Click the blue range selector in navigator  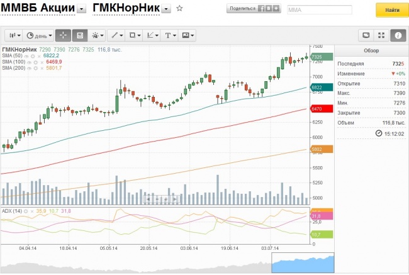(x=303, y=263)
